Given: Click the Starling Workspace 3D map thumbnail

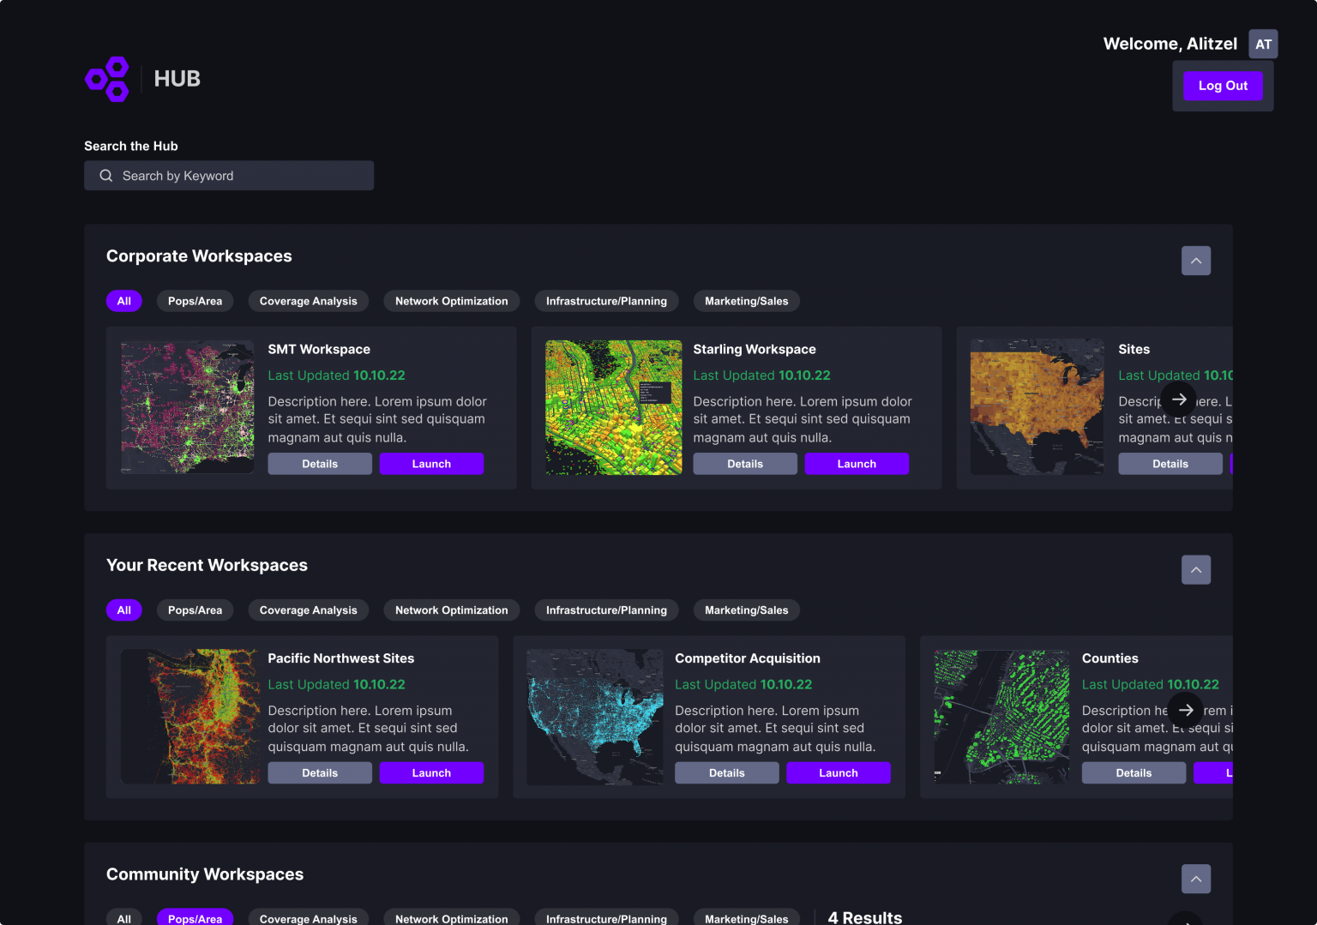Looking at the screenshot, I should pos(613,408).
